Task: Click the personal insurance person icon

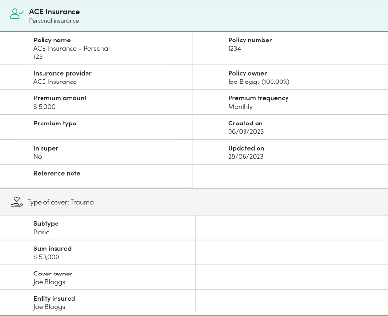Action: click(16, 14)
